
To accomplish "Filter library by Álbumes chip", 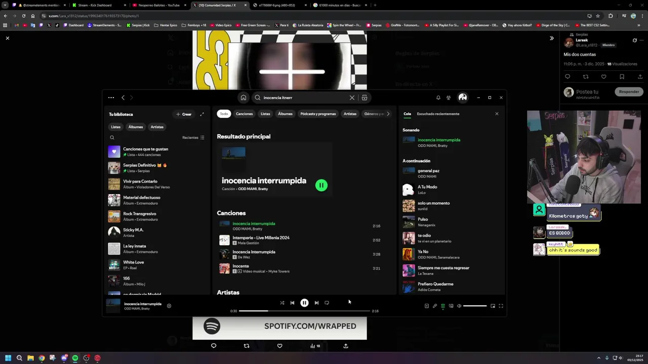I will click(x=136, y=127).
